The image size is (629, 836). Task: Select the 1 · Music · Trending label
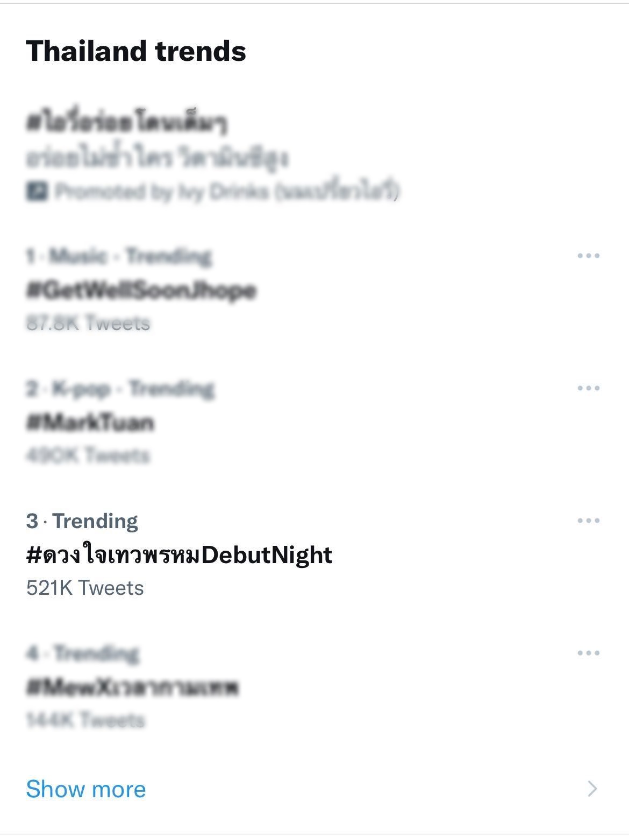coord(118,256)
